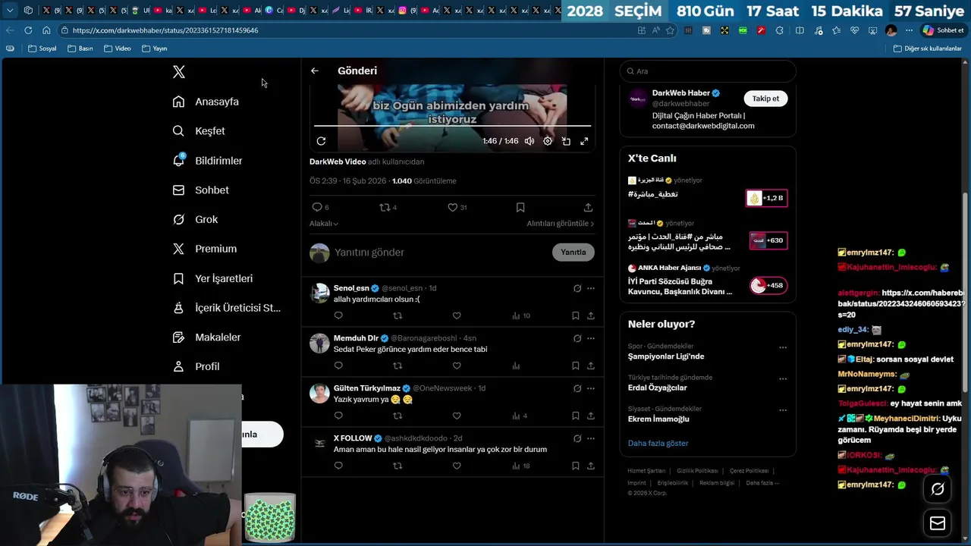Open the Alakalı sort dropdown
Viewport: 971px width, 546px height.
(324, 224)
